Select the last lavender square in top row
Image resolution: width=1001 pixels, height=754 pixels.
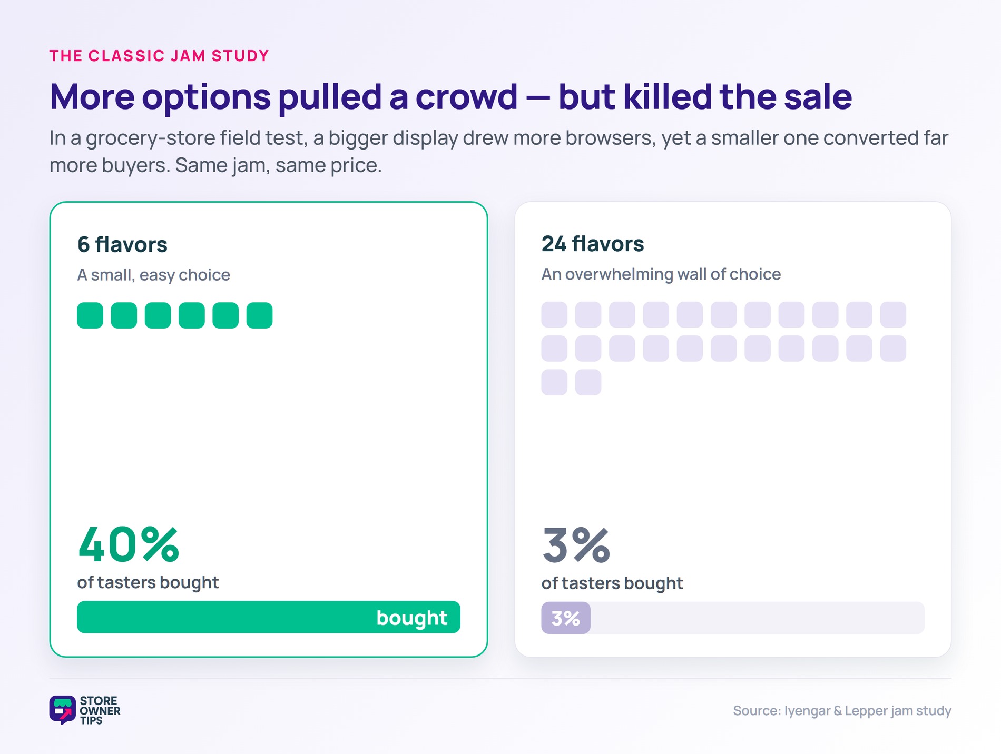click(x=893, y=315)
